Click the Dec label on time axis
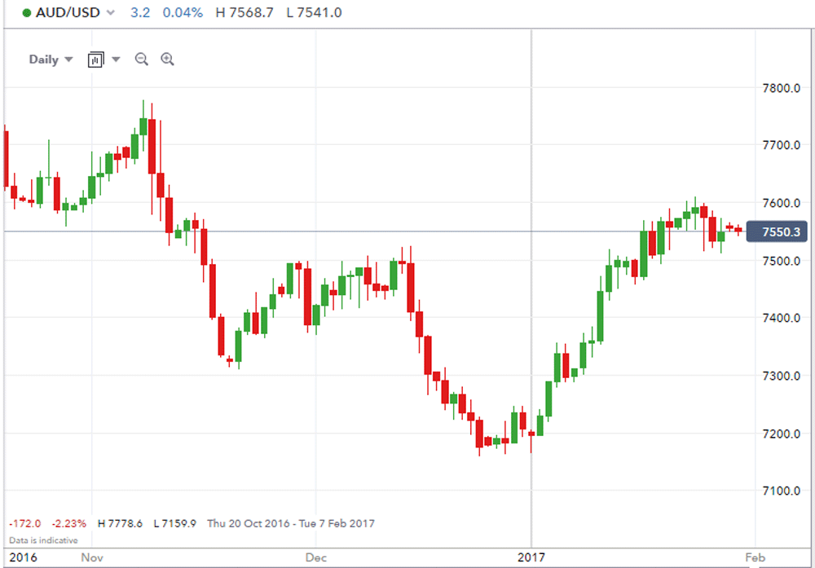 click(x=316, y=557)
